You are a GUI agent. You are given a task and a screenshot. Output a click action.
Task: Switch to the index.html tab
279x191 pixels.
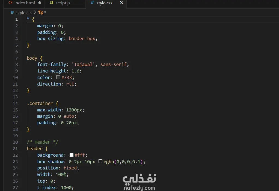pyautogui.click(x=25, y=3)
